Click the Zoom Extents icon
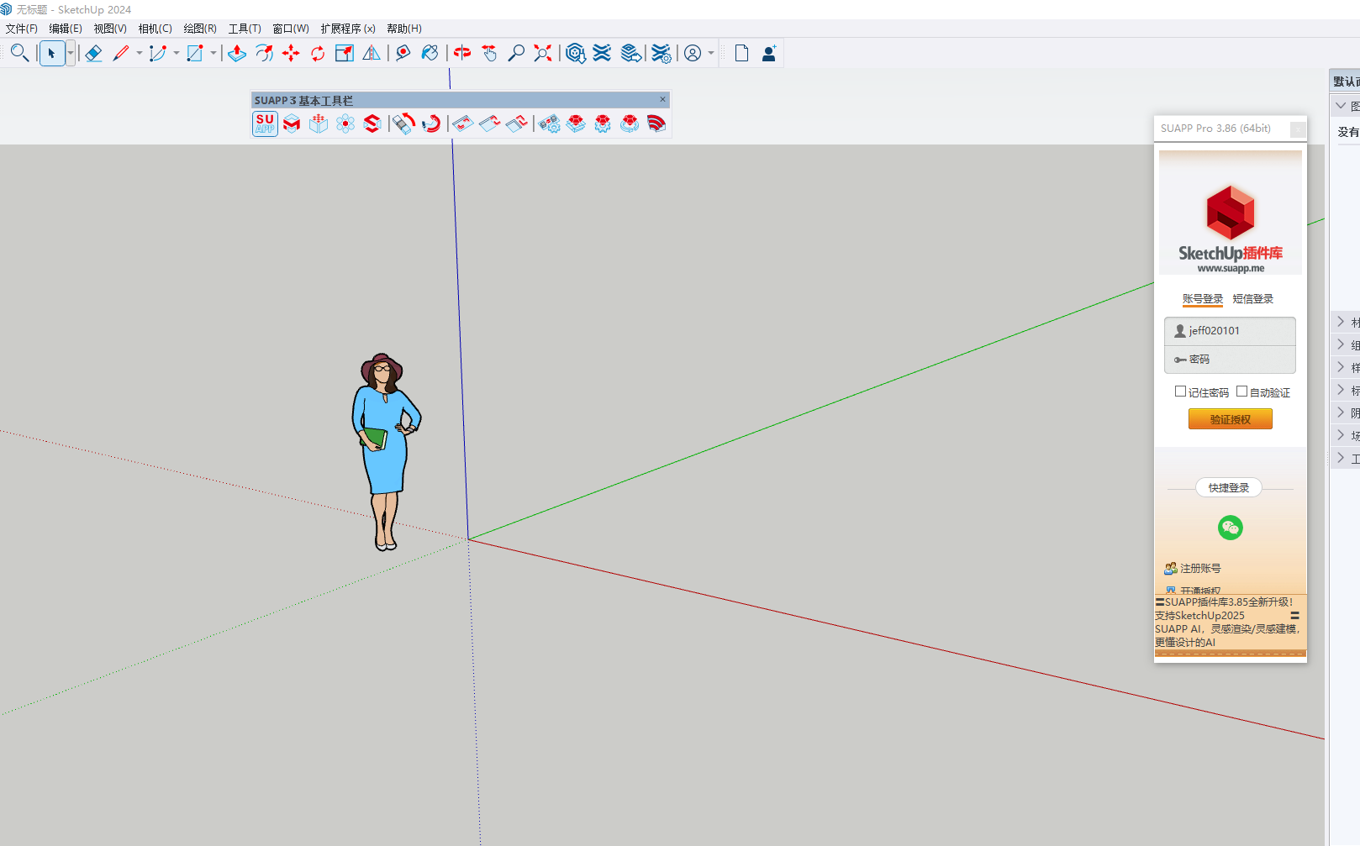The width and height of the screenshot is (1360, 846). (543, 54)
